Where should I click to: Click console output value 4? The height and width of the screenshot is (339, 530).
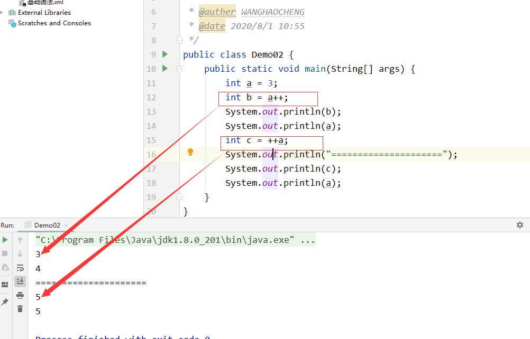[x=38, y=268]
